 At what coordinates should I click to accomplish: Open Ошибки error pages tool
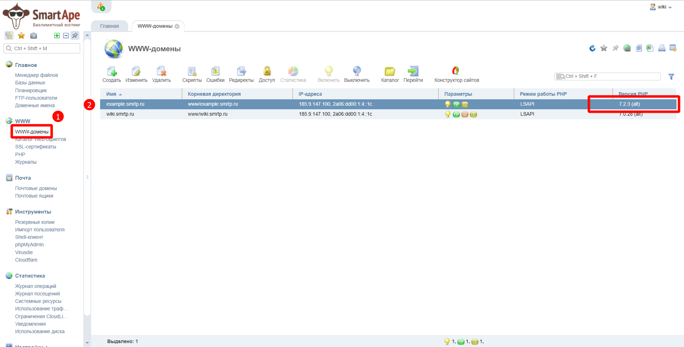(x=215, y=72)
